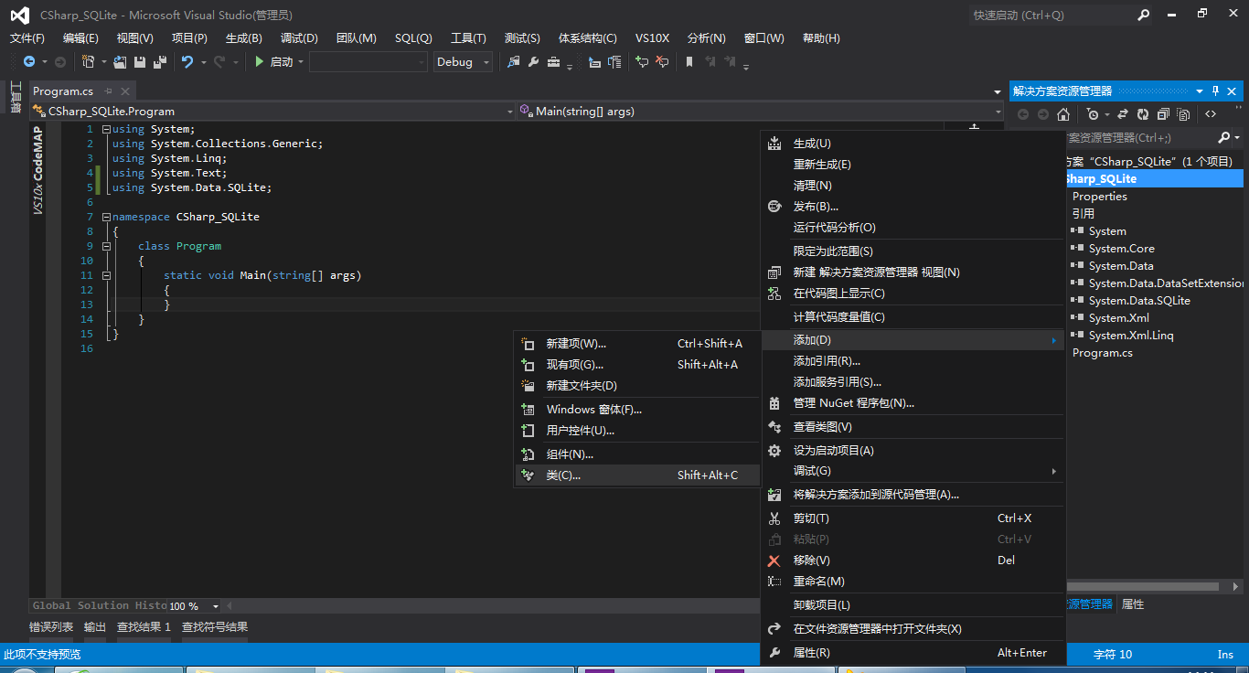Open the SQL(Q) menu
The image size is (1249, 673).
pyautogui.click(x=411, y=37)
